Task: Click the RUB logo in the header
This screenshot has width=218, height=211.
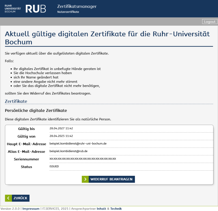Action: pos(36,9)
